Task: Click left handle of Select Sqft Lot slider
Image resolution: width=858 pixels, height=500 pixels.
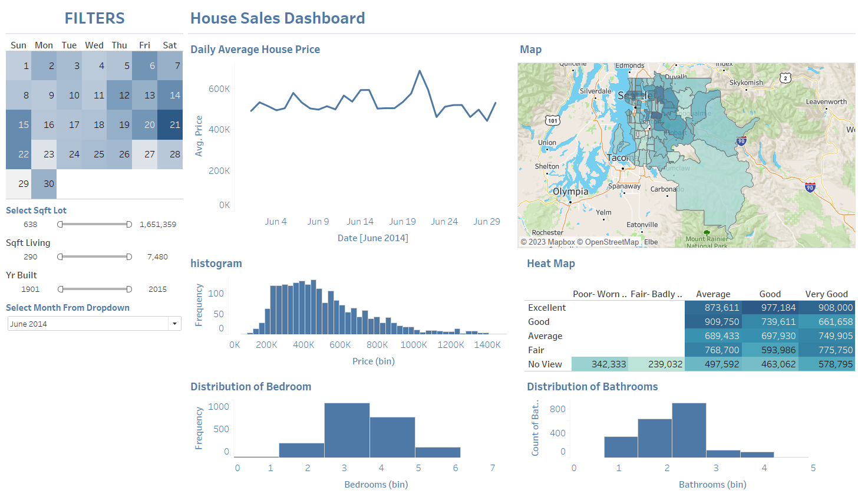Action: 60,224
